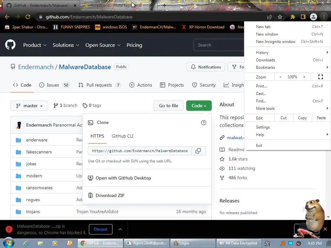Open the Actions tab

click(x=141, y=85)
